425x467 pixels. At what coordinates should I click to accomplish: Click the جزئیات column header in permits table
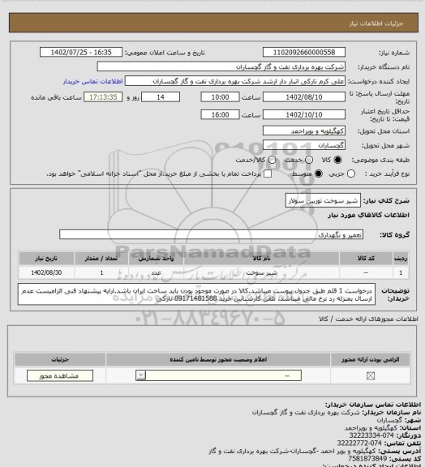[60, 359]
